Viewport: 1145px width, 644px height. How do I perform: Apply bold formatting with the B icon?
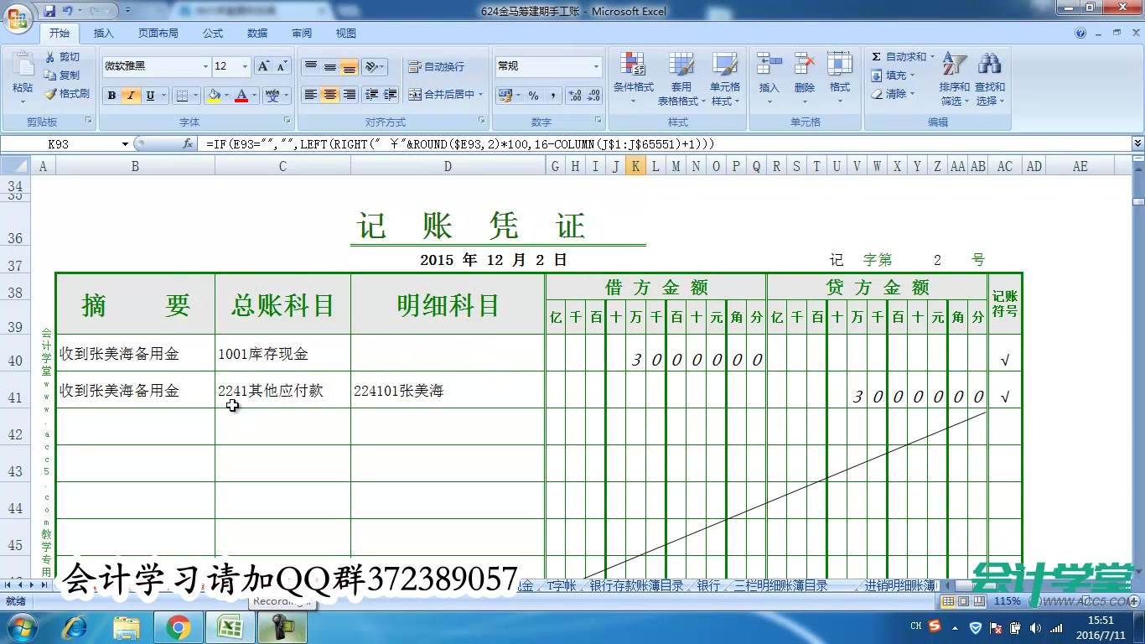click(111, 95)
